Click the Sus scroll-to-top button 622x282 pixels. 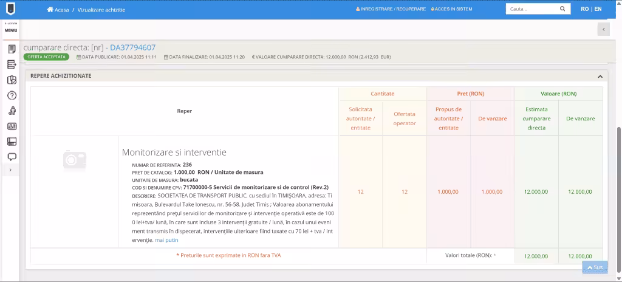tap(595, 267)
